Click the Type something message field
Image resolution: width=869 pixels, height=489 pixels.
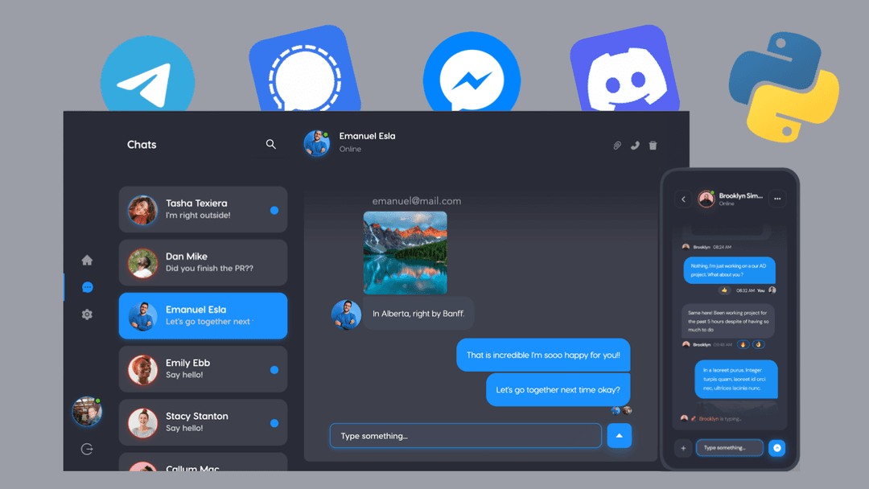point(465,435)
